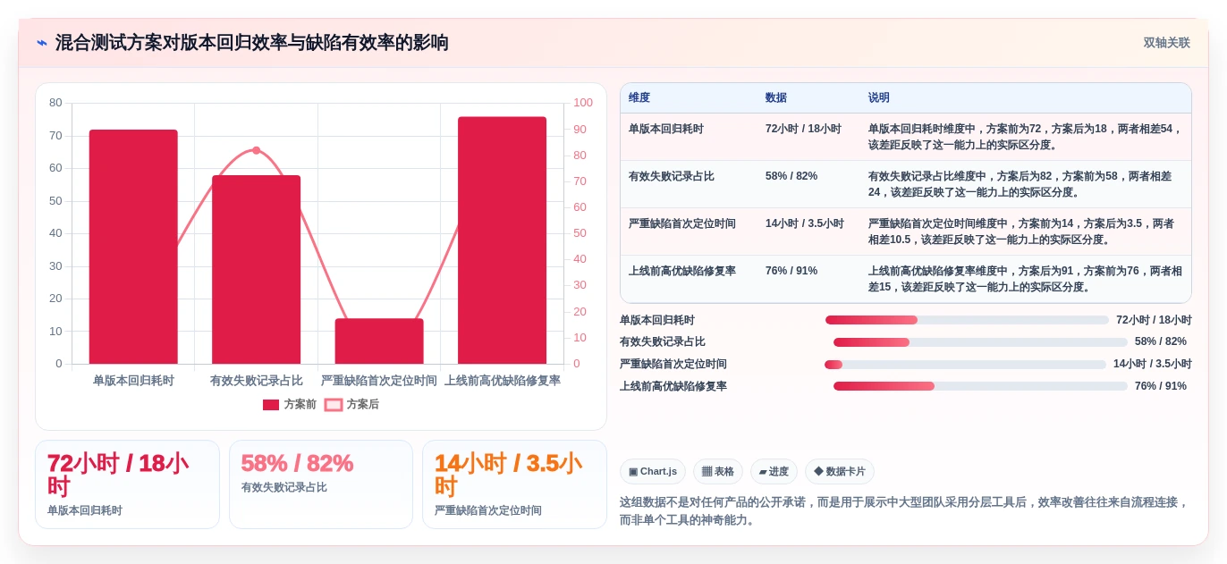This screenshot has width=1227, height=564.
Task: Click the lightning icon beside the title
Action: (x=42, y=43)
